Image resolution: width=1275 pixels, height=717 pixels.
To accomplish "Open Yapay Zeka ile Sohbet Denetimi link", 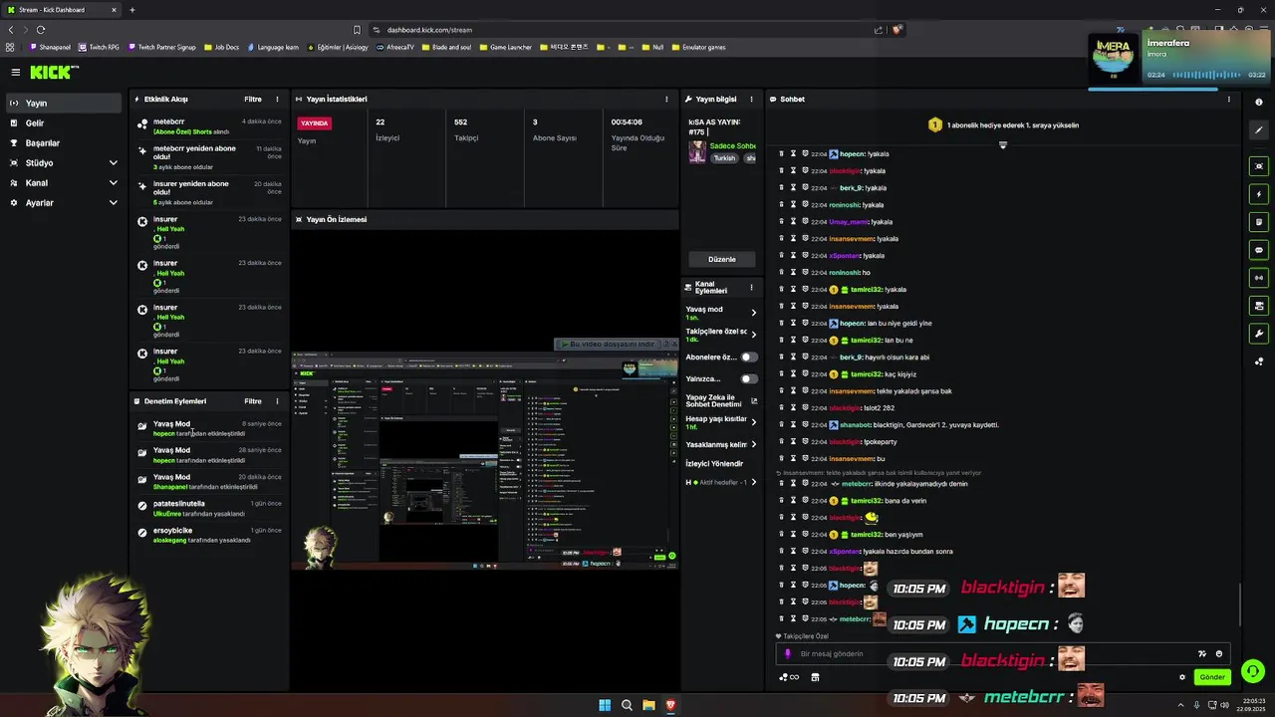I will click(x=721, y=400).
